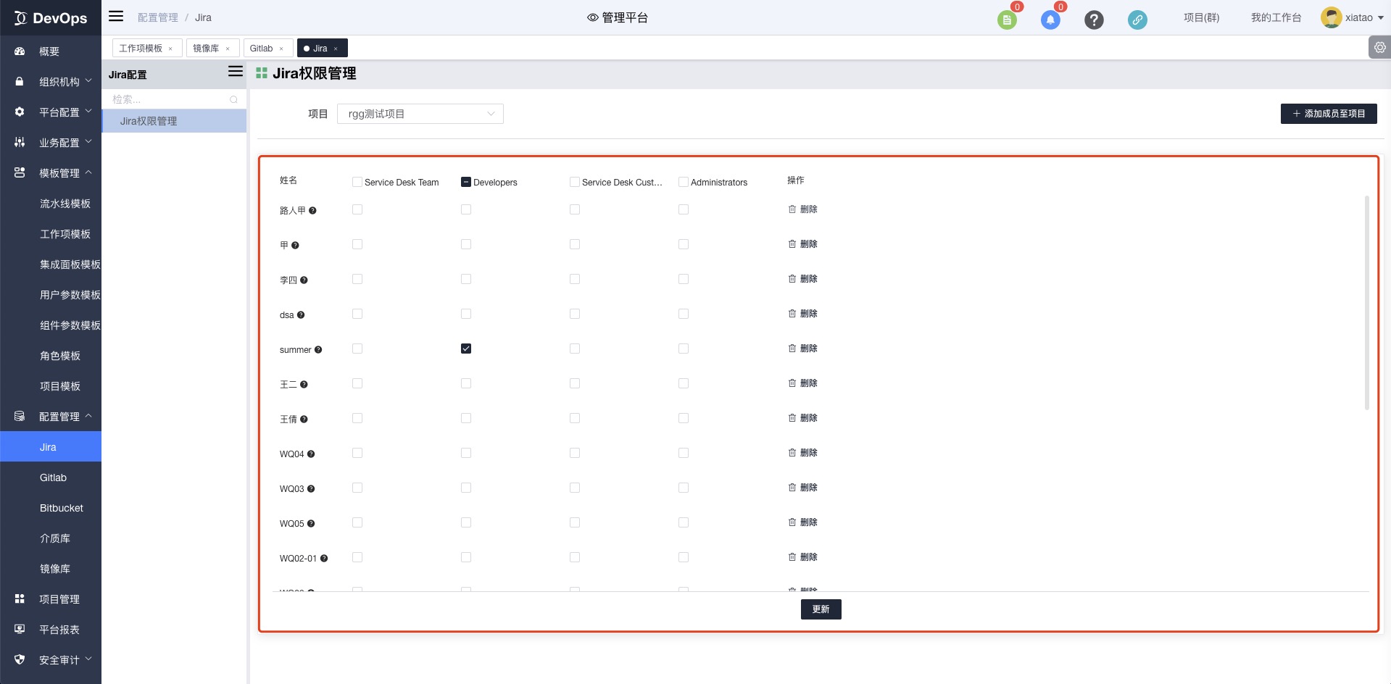Open the help question mark icon
The width and height of the screenshot is (1391, 684).
click(1094, 20)
